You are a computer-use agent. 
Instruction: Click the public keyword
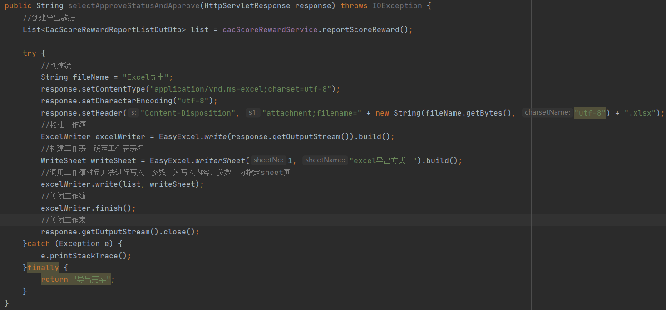[18, 6]
